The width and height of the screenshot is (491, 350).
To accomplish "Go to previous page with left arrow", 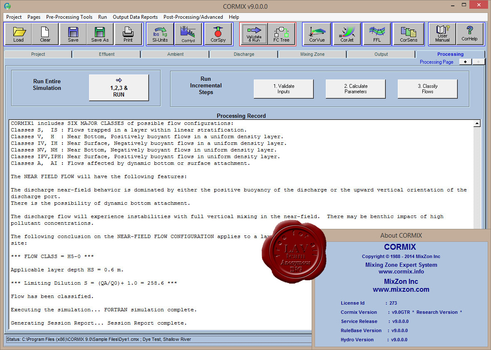I will click(x=465, y=62).
